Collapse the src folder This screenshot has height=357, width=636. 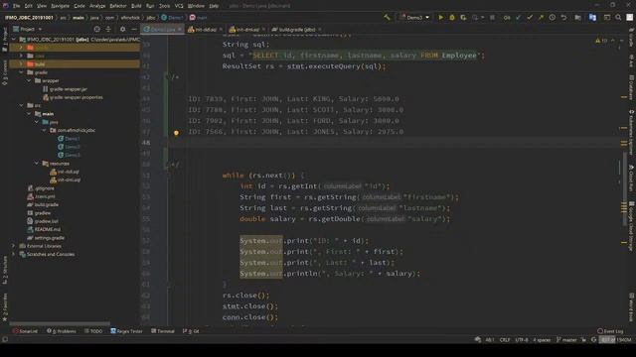[21, 105]
